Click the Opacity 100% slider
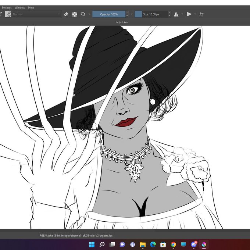The width and height of the screenshot is (250, 250). click(x=109, y=14)
